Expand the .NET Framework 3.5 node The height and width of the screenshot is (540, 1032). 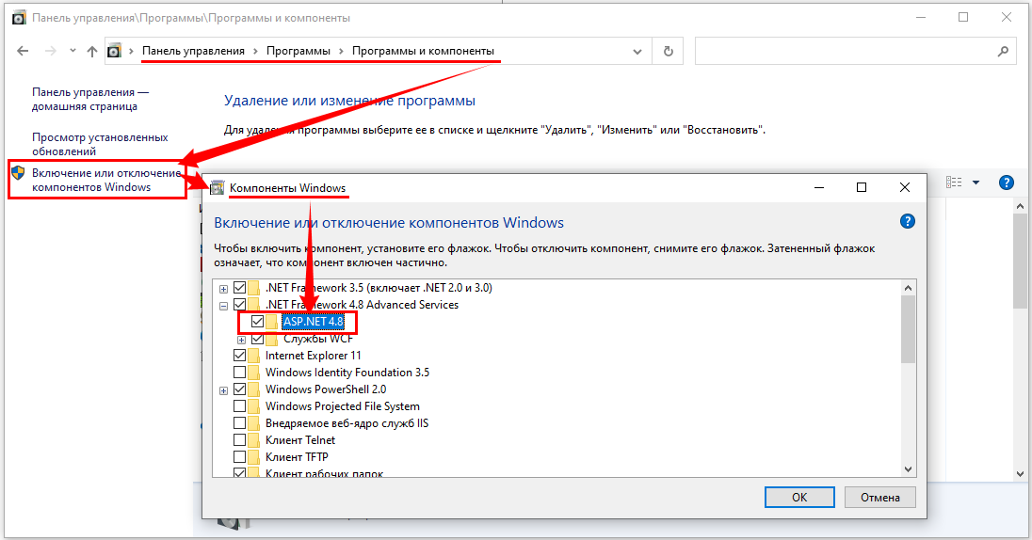[223, 288]
